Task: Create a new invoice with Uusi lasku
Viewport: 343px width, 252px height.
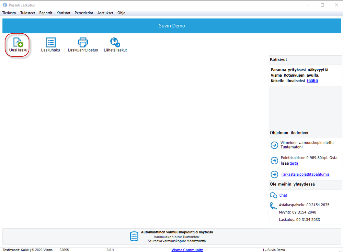Action: 18,45
